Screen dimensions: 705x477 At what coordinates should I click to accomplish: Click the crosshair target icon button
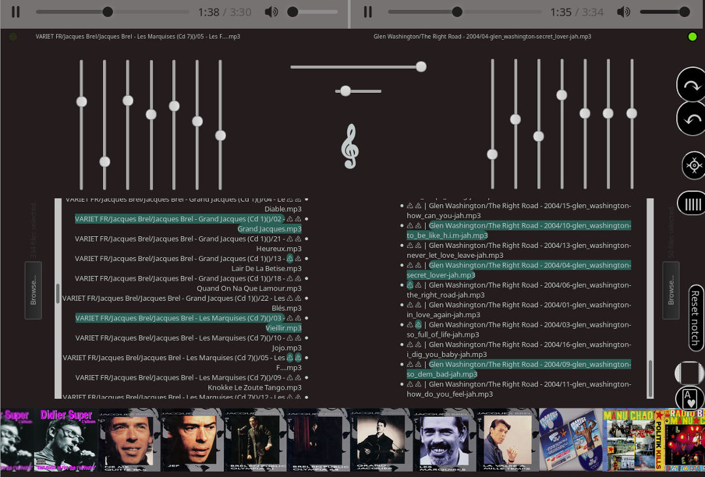694,166
